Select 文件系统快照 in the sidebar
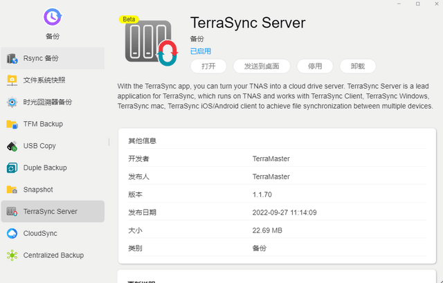 click(53, 80)
